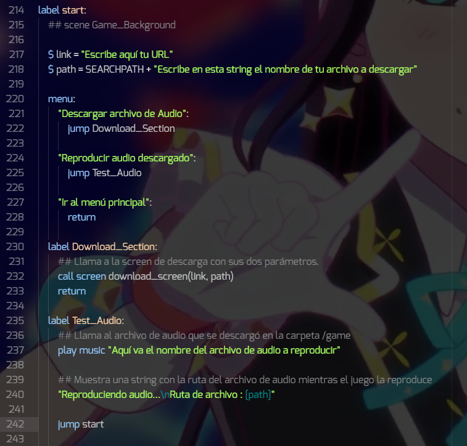Click line number 242 in the gutter
Viewport: 467px width, 446px height.
click(x=15, y=424)
